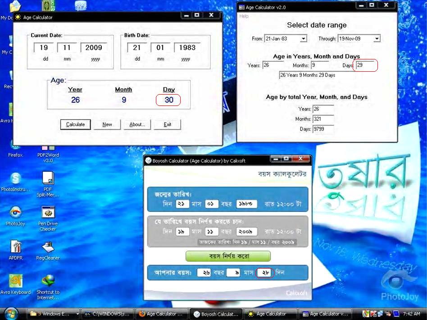Click target month field in Boyosh Calculator
This screenshot has width=427, height=320.
[211, 231]
